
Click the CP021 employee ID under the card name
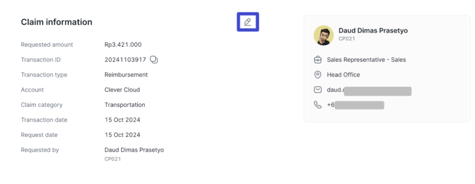pos(347,39)
